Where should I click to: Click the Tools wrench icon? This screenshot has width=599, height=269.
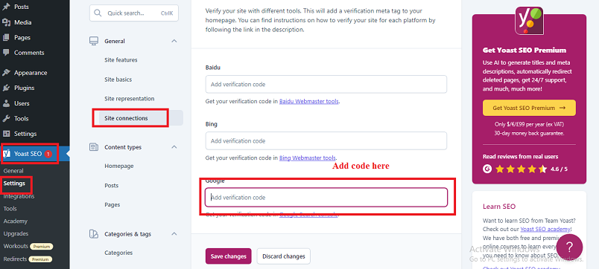(6, 118)
